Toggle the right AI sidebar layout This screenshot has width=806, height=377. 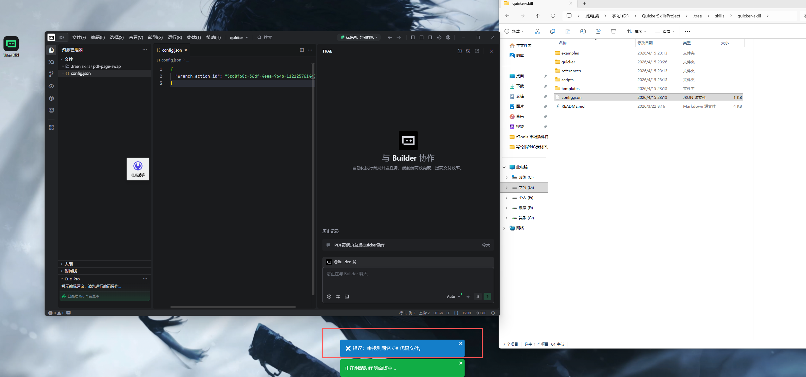(430, 37)
